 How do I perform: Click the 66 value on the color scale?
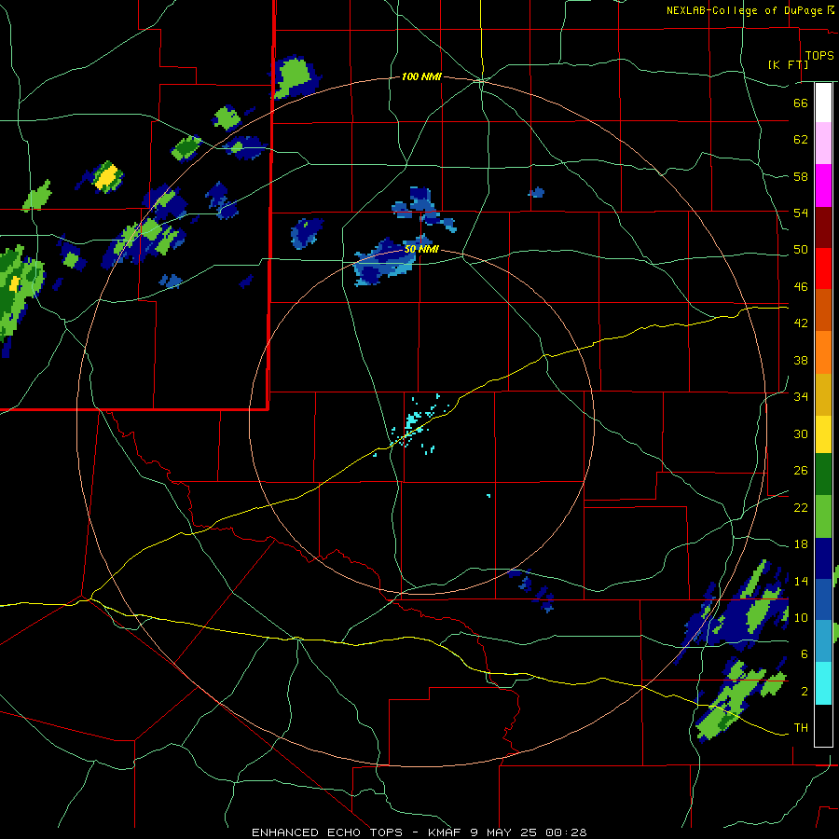(801, 103)
